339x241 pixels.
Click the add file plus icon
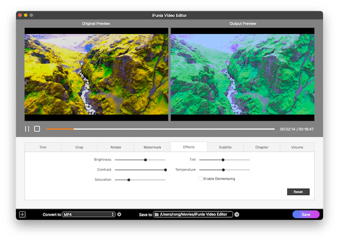coord(22,214)
